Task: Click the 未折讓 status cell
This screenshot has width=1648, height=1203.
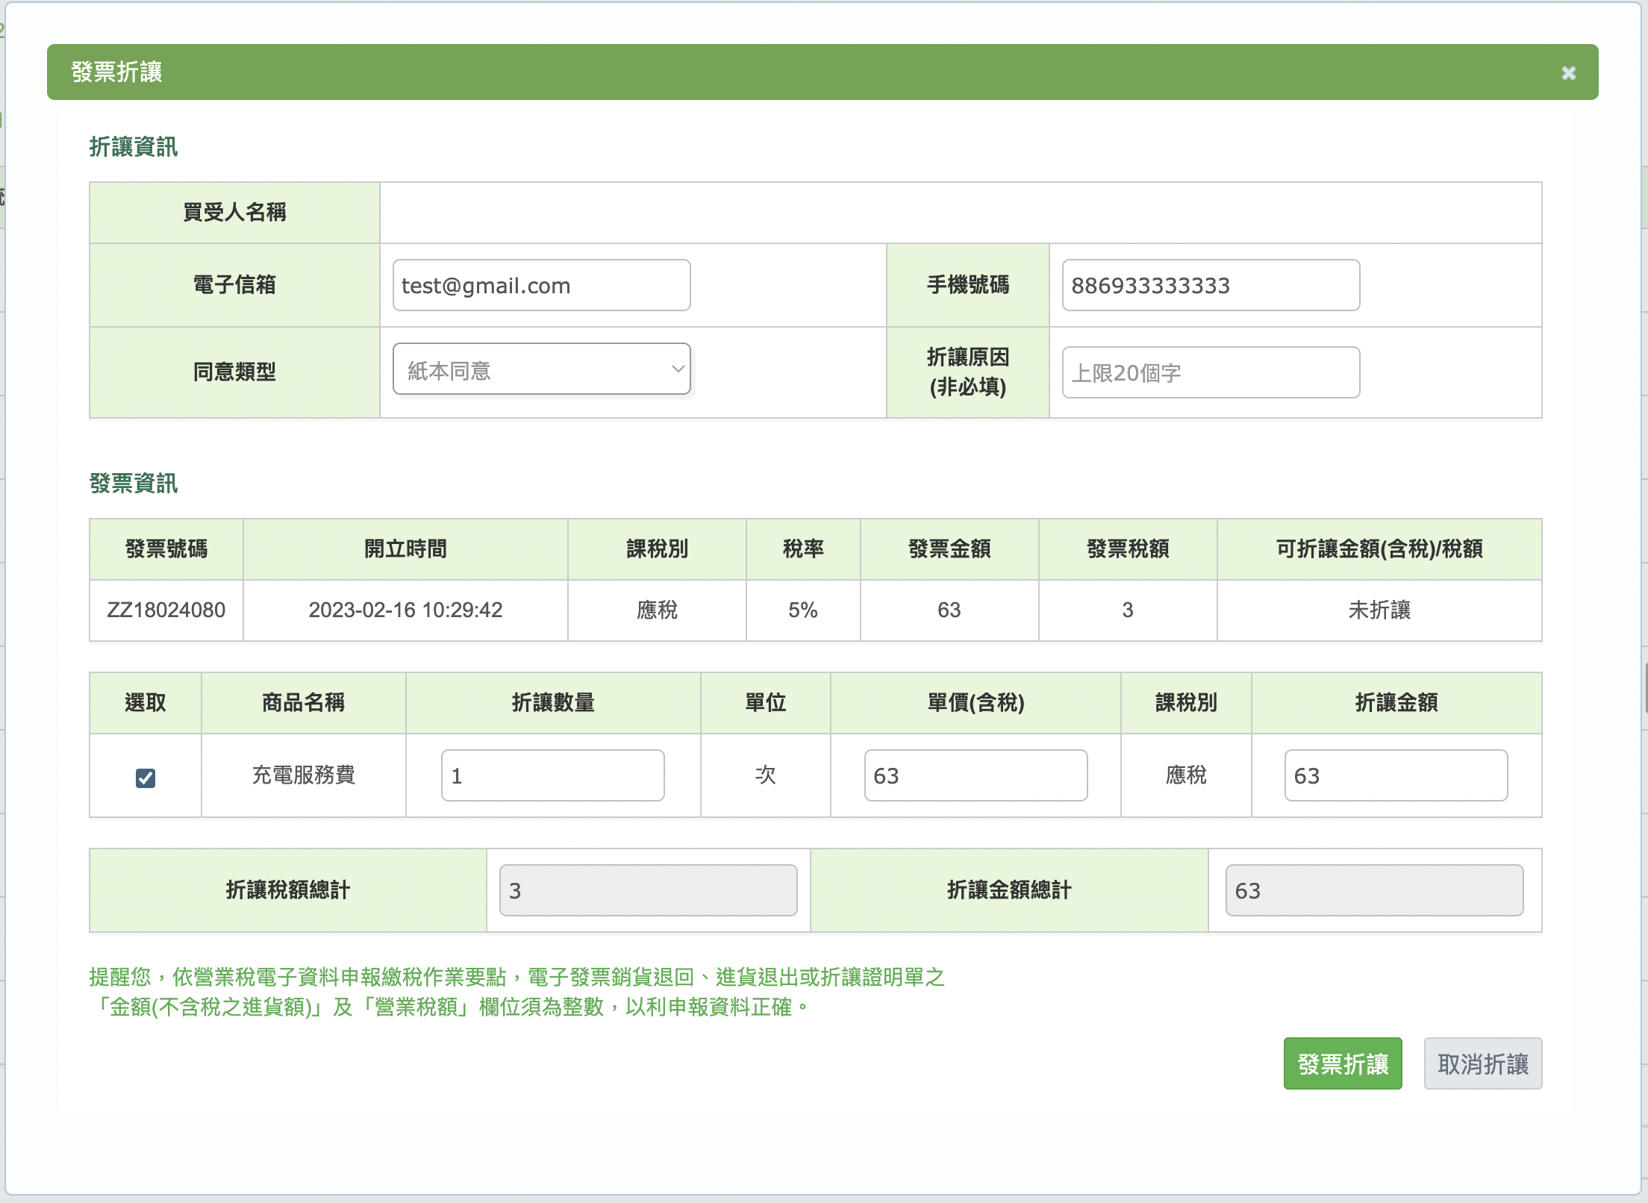Action: 1379,610
